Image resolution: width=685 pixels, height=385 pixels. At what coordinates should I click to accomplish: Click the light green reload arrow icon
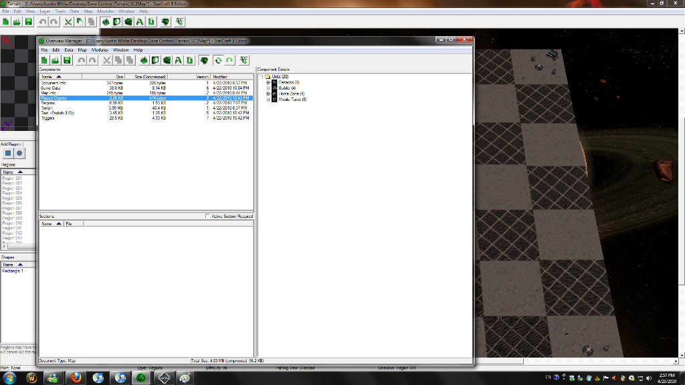point(230,60)
